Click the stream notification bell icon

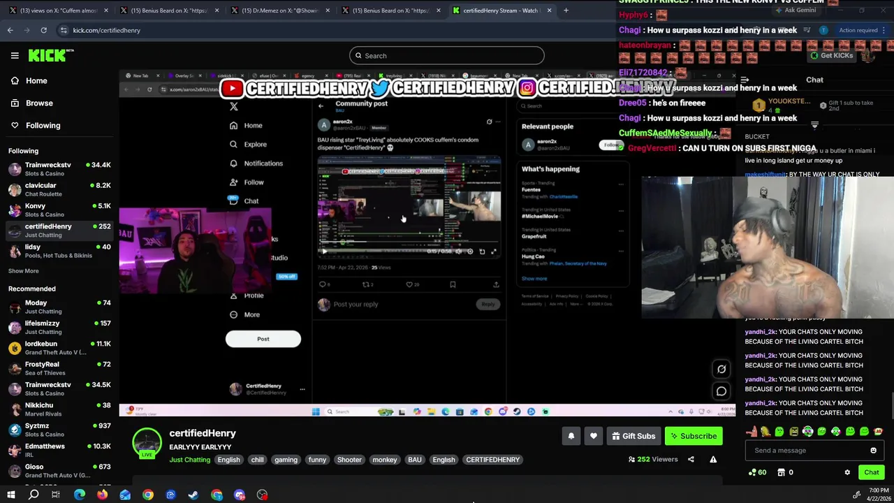(571, 436)
